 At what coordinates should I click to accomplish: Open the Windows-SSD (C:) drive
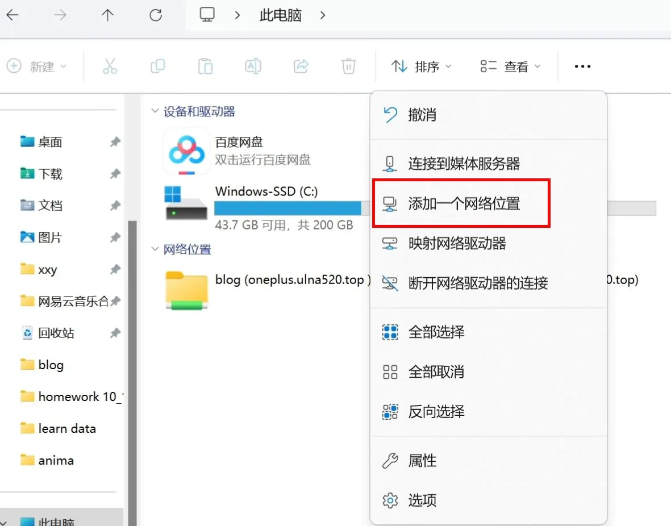click(266, 191)
